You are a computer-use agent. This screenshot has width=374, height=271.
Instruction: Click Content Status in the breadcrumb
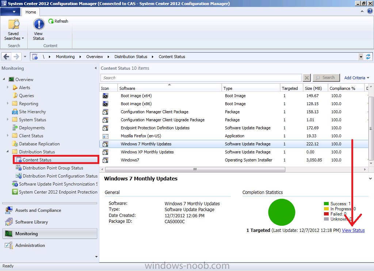[172, 57]
